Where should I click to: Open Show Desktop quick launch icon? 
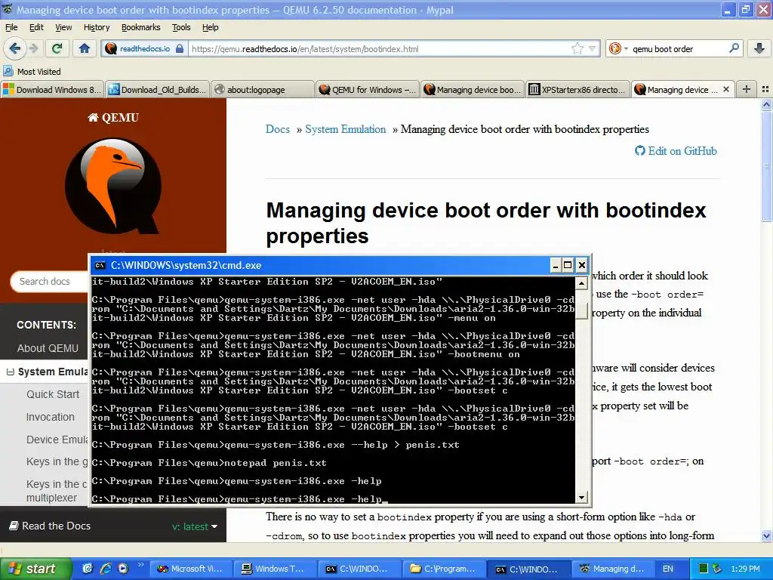click(88, 569)
